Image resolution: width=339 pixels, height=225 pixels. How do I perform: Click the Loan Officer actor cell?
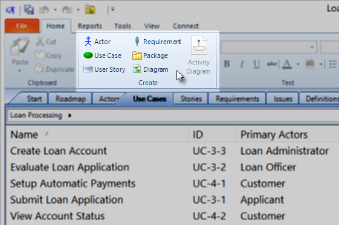pyautogui.click(x=268, y=168)
